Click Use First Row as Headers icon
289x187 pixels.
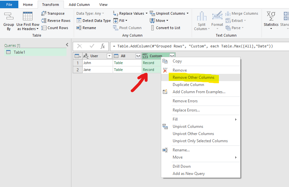[28, 16]
